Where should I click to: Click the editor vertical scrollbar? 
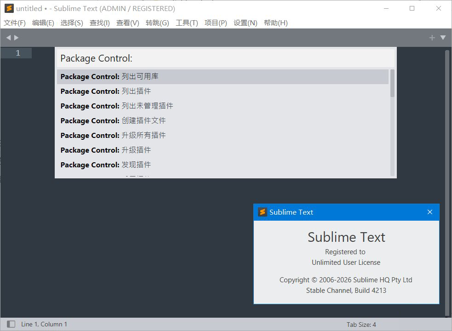447,183
